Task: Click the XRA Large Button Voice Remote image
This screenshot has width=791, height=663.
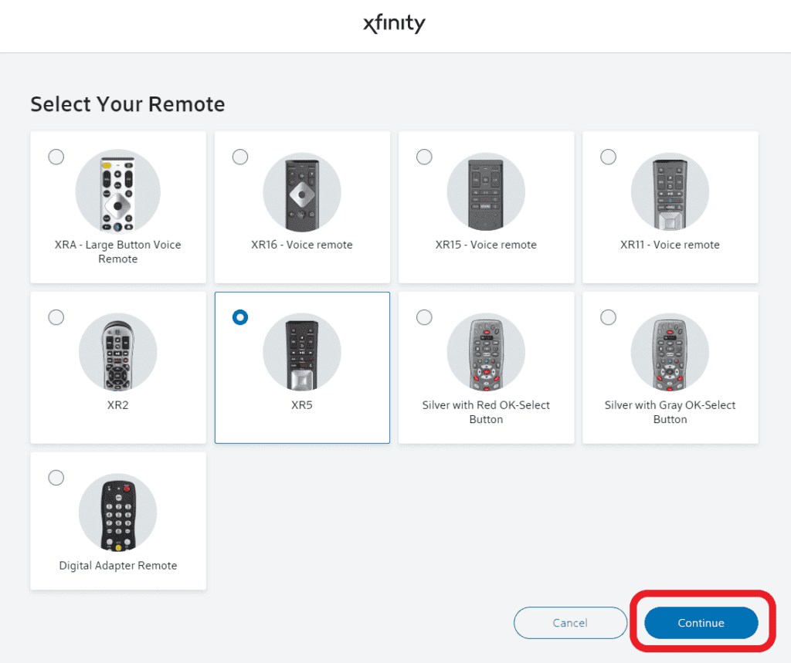Action: [x=117, y=191]
